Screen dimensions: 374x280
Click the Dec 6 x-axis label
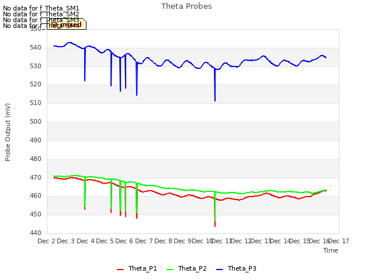coord(124,241)
